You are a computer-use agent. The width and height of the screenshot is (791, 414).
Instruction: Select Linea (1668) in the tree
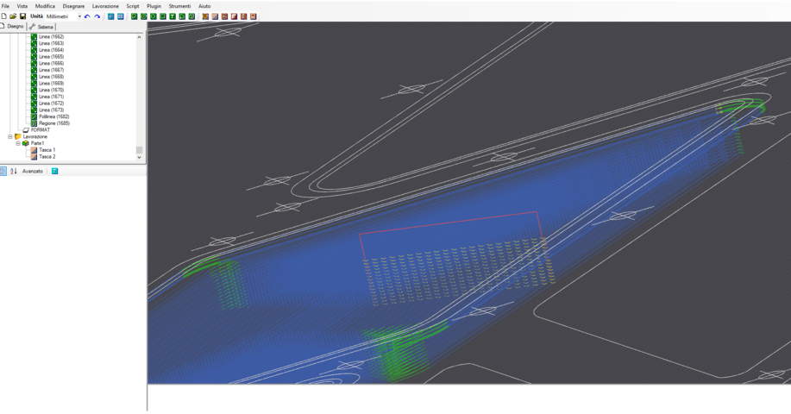51,77
